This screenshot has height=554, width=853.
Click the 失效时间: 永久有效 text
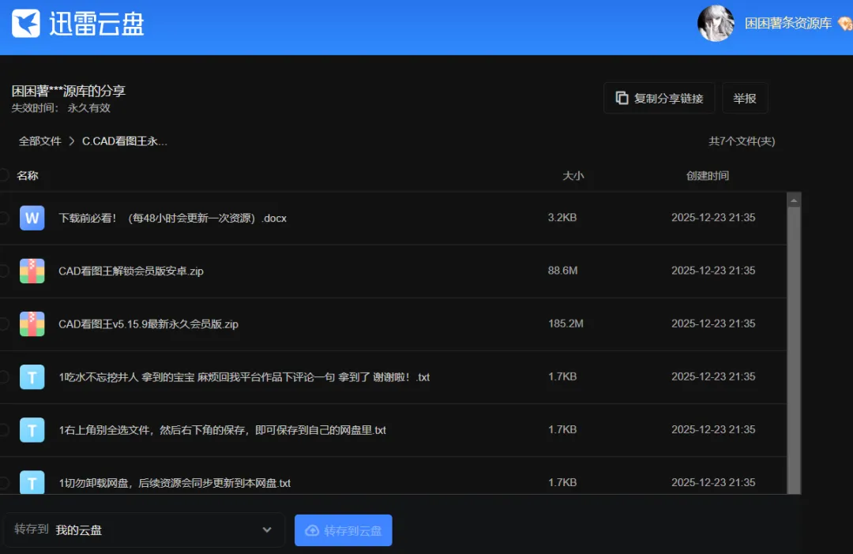coord(61,107)
